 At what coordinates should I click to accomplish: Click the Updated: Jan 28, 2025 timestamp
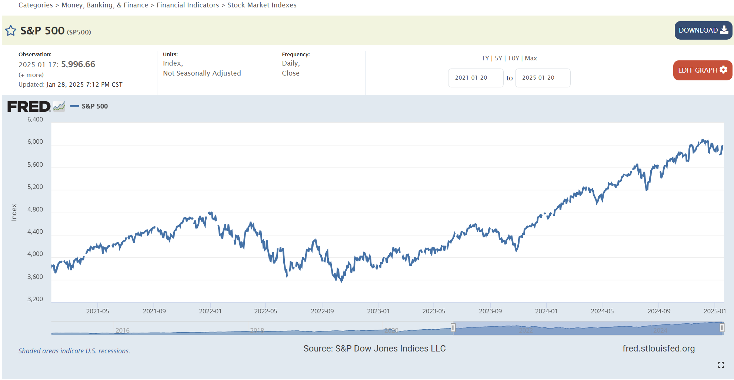coord(70,84)
